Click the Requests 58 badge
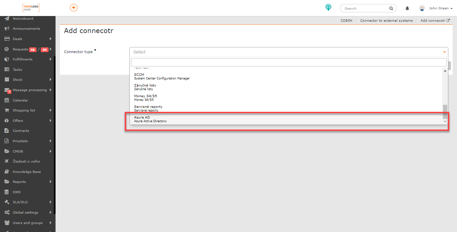 (33, 50)
